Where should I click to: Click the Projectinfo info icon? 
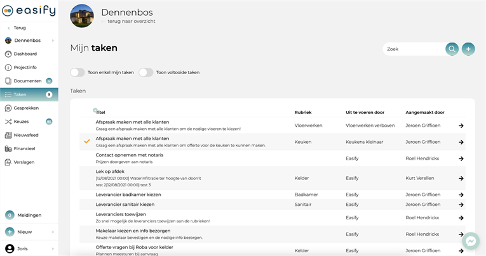8,67
